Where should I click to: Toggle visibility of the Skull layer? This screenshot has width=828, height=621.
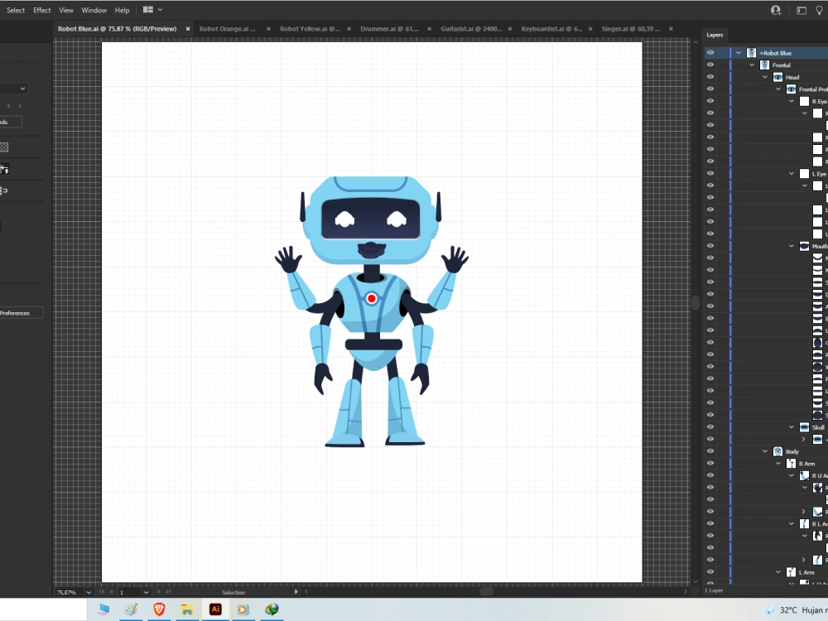[x=710, y=426]
